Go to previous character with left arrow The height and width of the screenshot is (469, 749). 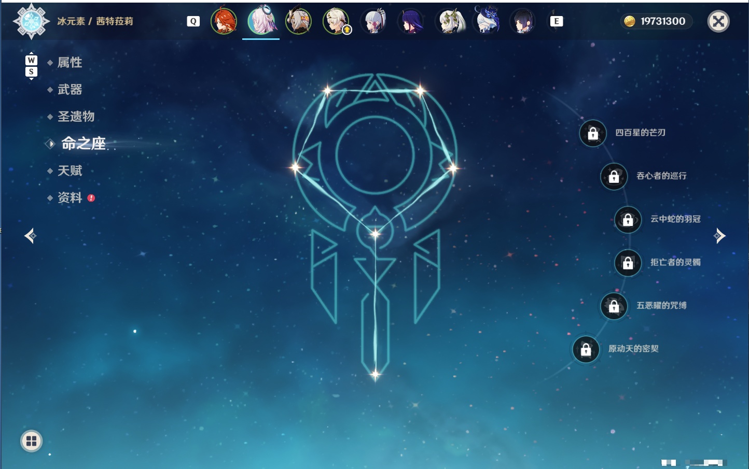pyautogui.click(x=31, y=236)
